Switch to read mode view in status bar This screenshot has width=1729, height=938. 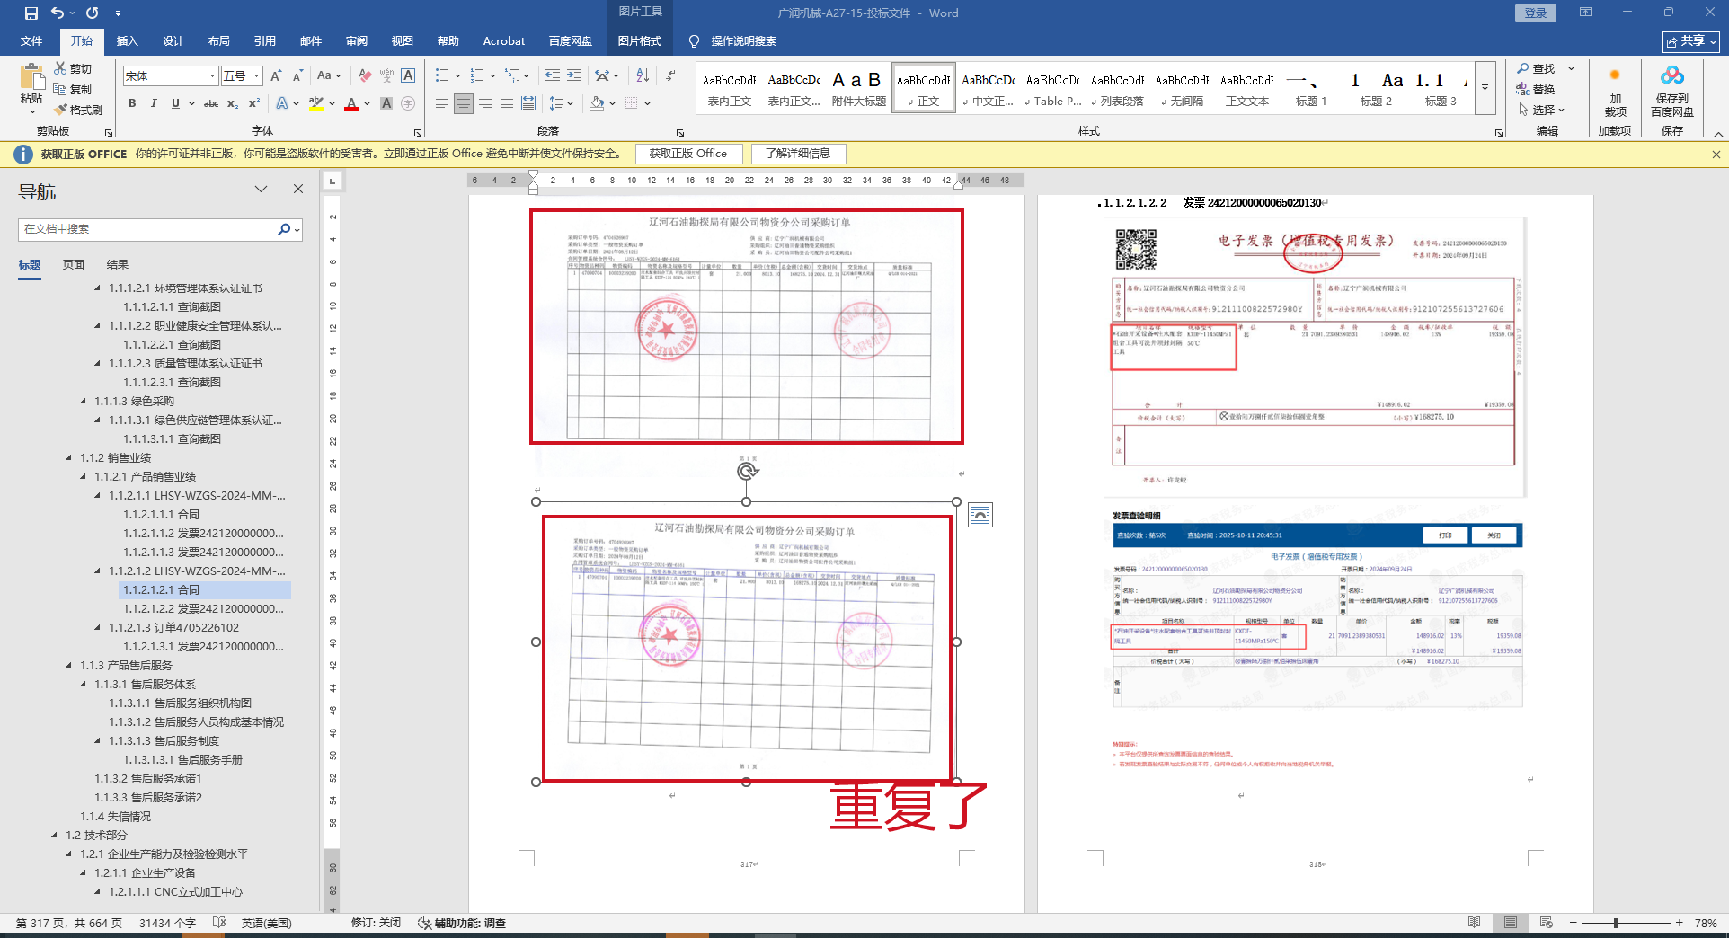(x=1475, y=923)
